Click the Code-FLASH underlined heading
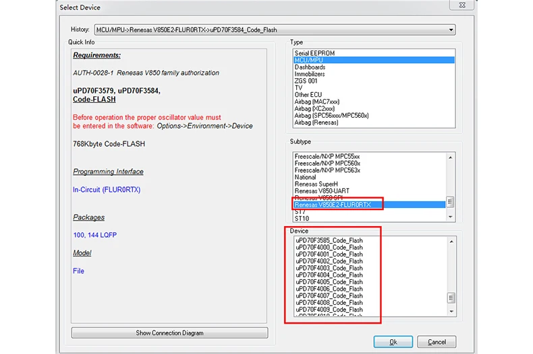The image size is (533, 354). [94, 100]
